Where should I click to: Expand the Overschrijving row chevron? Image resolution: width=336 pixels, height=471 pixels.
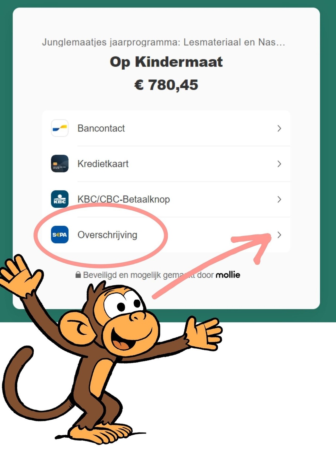coord(279,235)
